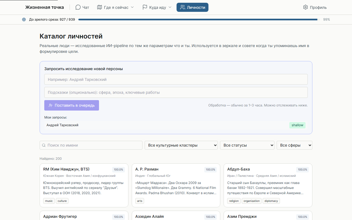
Task: Open the Все статусы dropdown
Action: (247, 145)
